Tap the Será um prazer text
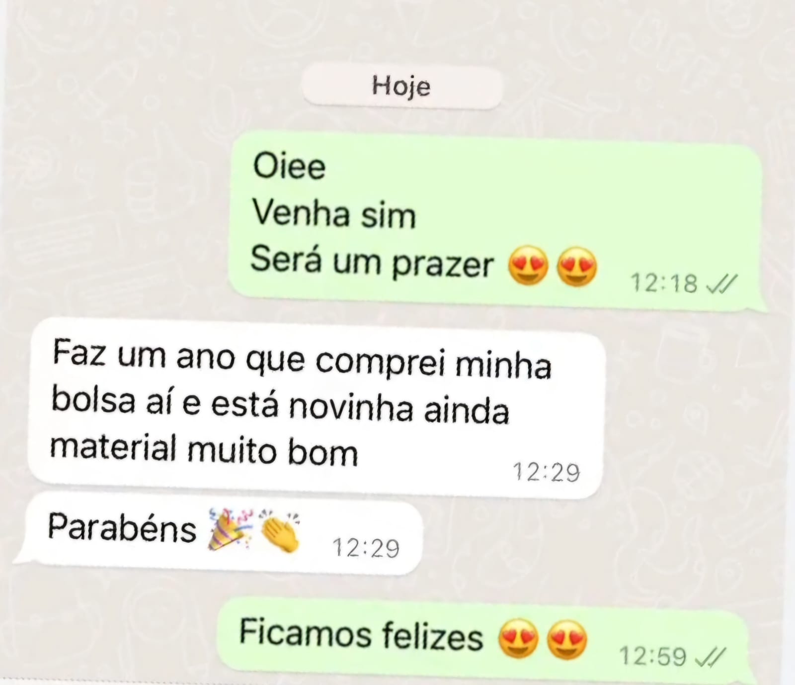Image resolution: width=795 pixels, height=685 pixels. coord(372,262)
